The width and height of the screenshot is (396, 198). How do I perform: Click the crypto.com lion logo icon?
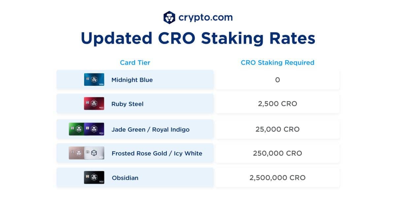tap(169, 17)
